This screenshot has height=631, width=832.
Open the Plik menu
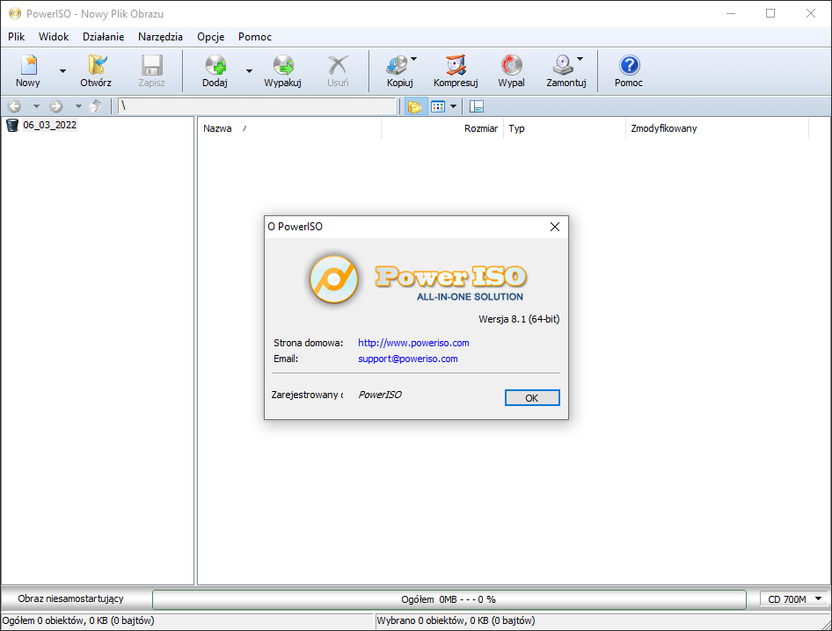click(x=17, y=37)
